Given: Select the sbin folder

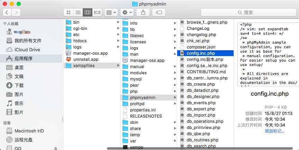Looking at the screenshot, I should pyautogui.click(x=149, y=122).
